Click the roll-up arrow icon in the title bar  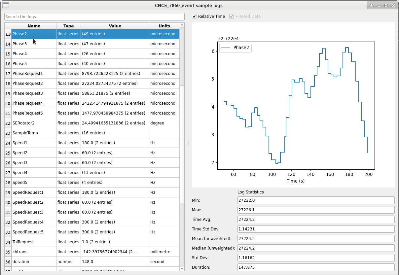(372, 5)
